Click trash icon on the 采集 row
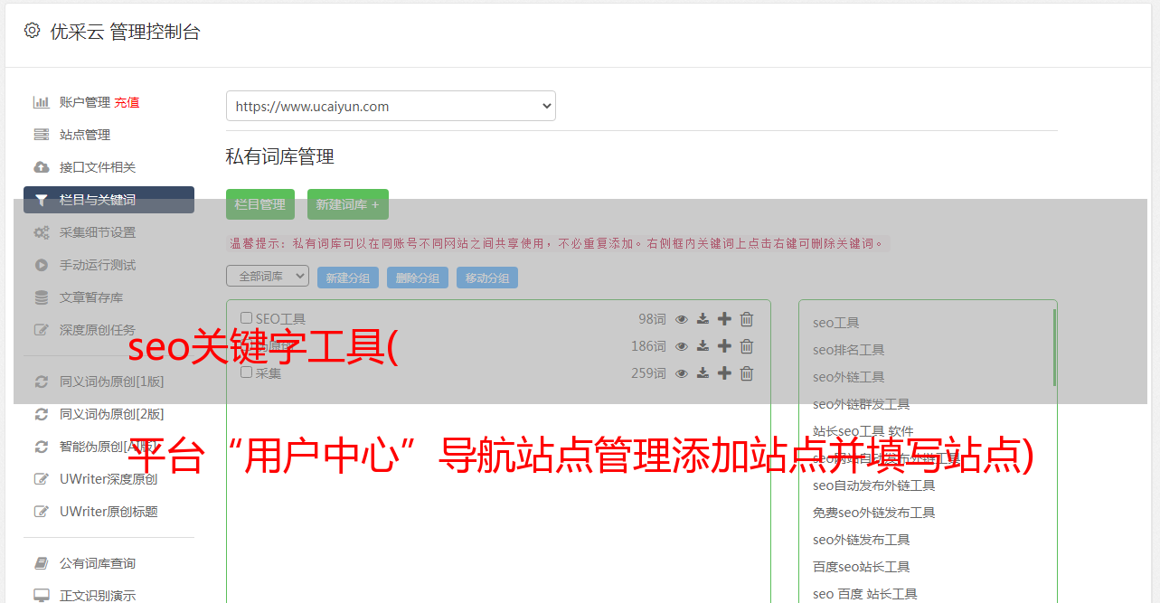Screen dimensions: 1160x603 [x=747, y=373]
